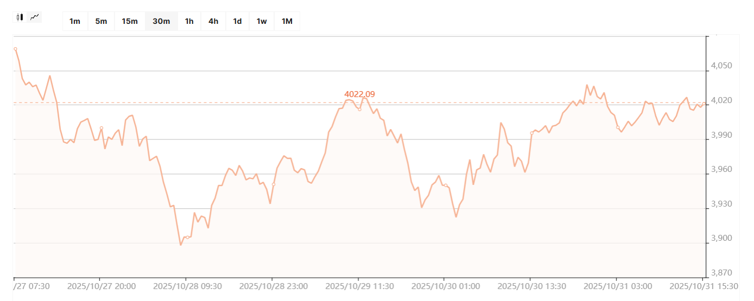Switch to the candlestick chart view

20,17
